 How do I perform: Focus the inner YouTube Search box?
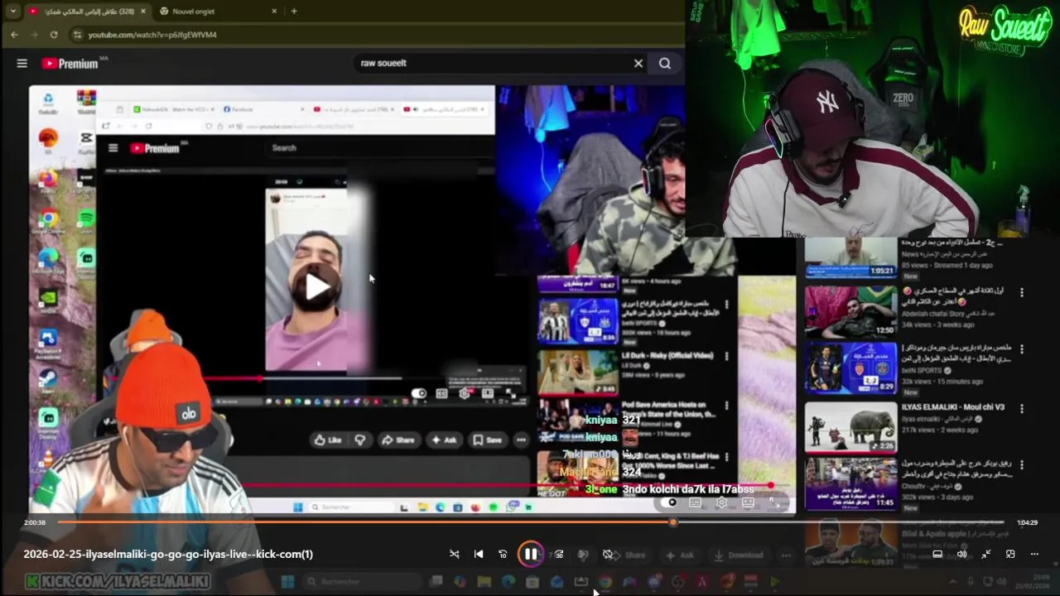pyautogui.click(x=381, y=148)
